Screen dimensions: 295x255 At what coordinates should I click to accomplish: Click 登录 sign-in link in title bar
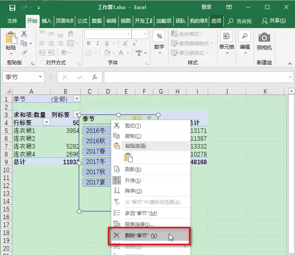coord(206,7)
